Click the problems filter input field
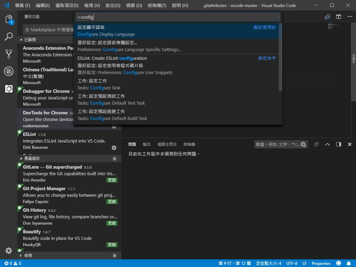 277,144
